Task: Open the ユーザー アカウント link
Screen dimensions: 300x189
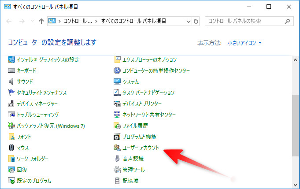Action: pyautogui.click(x=141, y=148)
